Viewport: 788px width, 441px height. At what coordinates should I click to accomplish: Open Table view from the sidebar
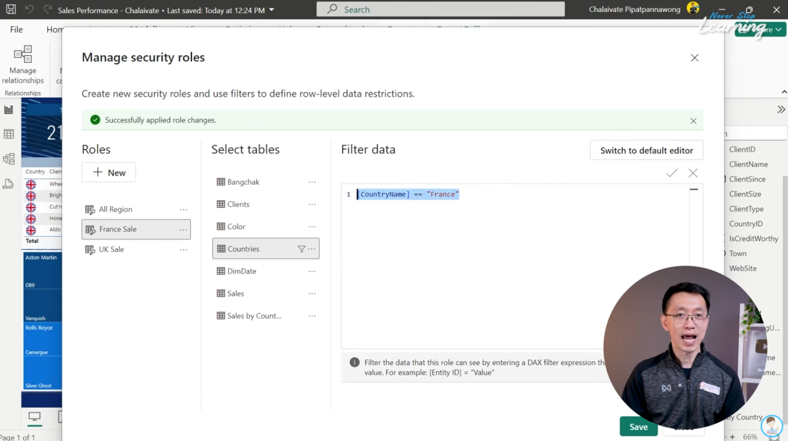click(x=8, y=133)
